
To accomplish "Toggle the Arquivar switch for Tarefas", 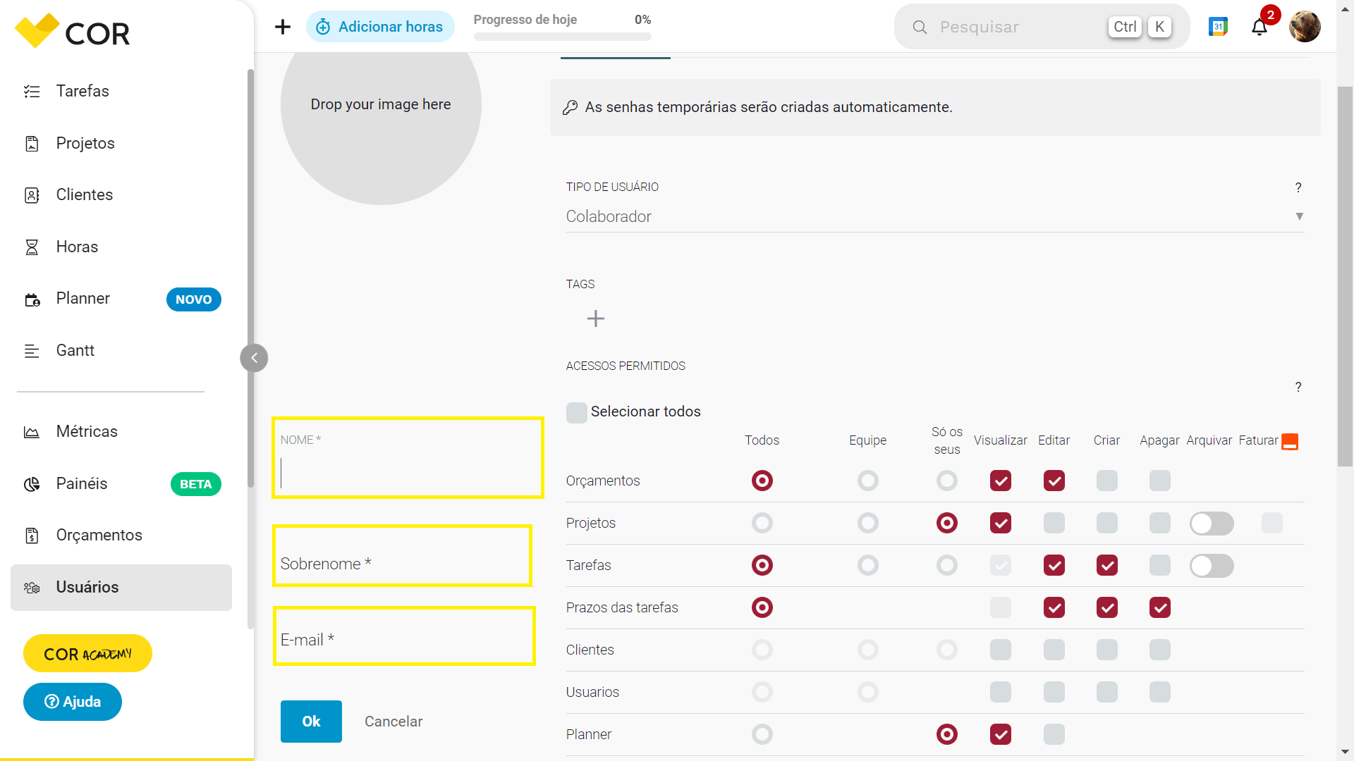I will click(x=1212, y=566).
